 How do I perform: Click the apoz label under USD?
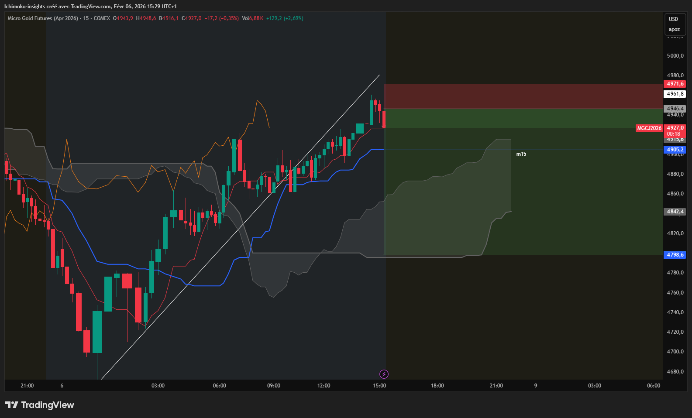point(674,29)
